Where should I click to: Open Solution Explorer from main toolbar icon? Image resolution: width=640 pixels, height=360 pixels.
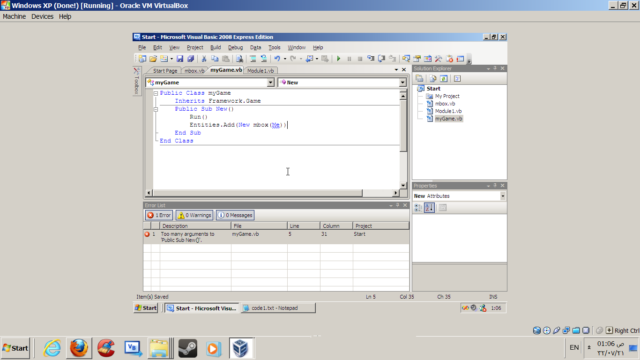tap(406, 59)
